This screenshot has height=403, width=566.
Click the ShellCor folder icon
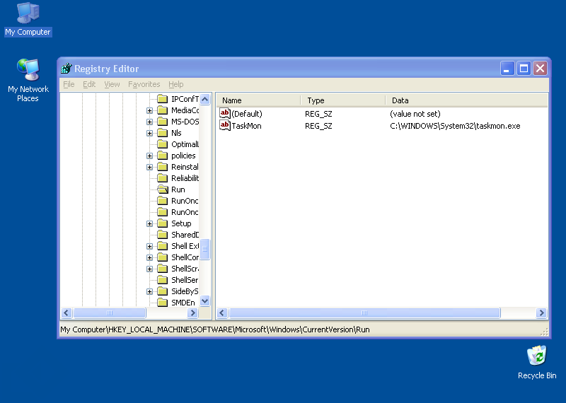pos(163,257)
